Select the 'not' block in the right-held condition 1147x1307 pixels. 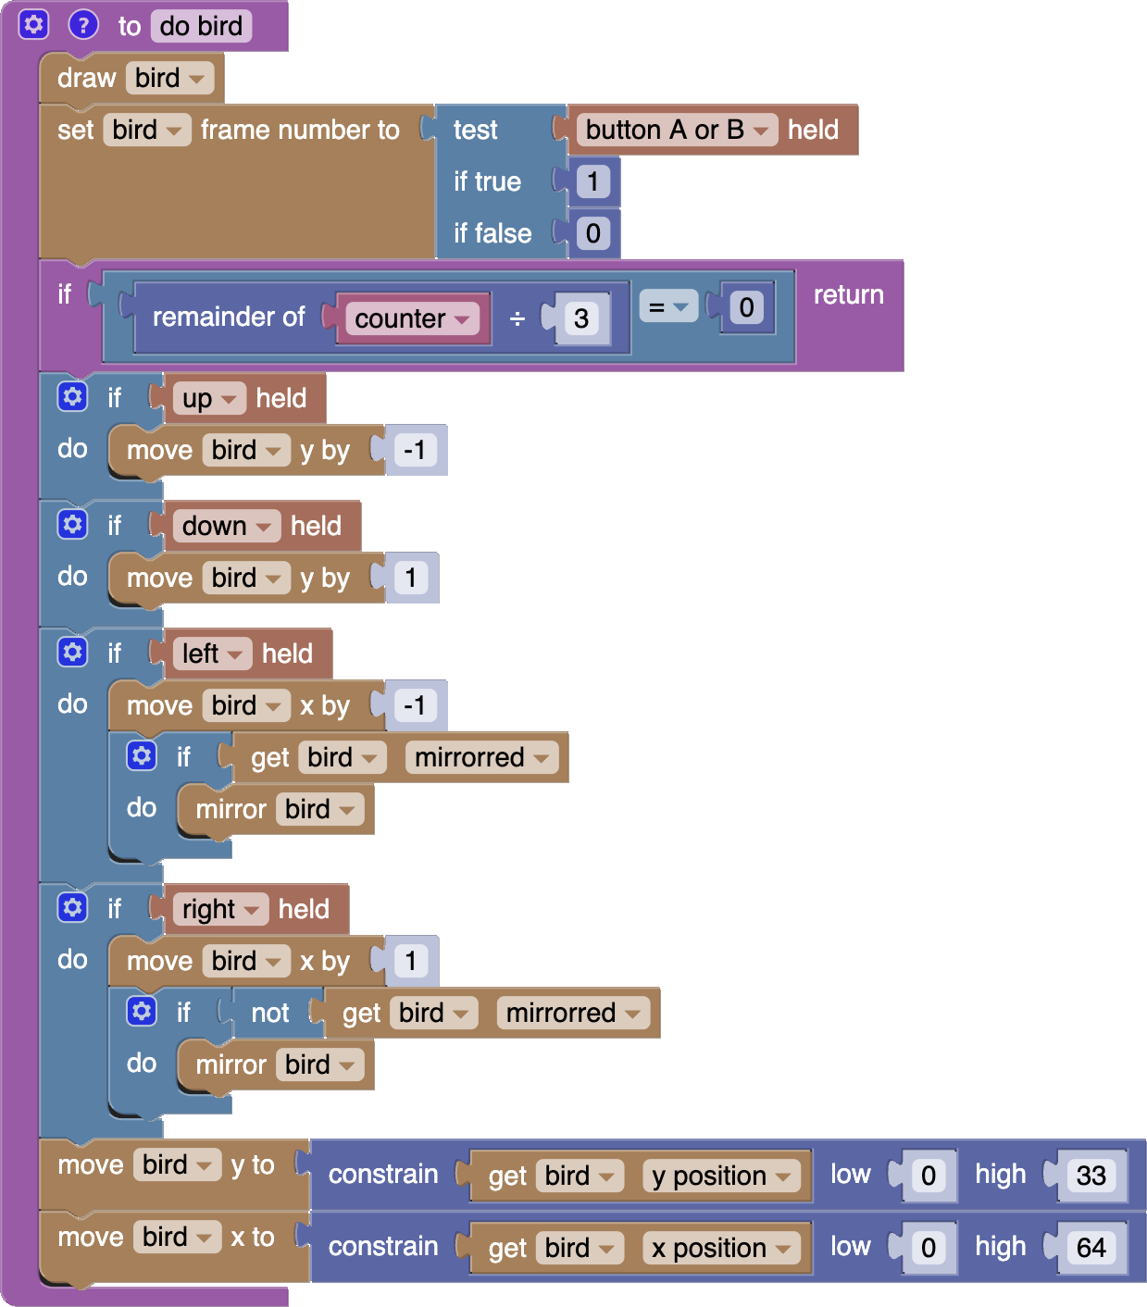[269, 1014]
